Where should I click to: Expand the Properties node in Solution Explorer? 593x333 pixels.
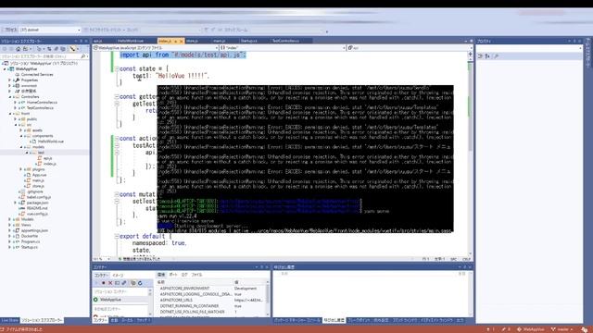10,80
